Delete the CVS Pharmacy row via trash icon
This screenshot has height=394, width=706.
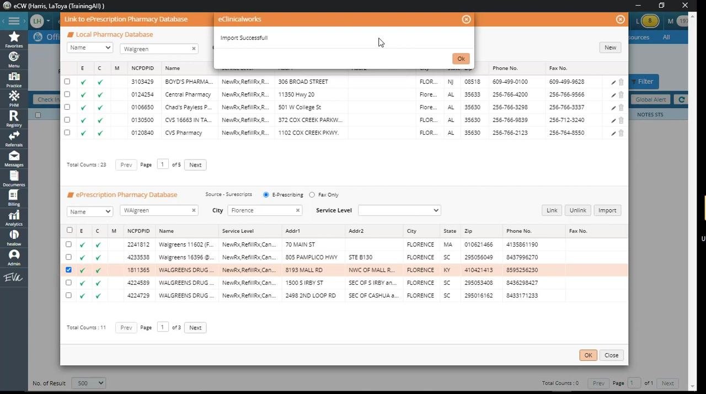click(x=621, y=133)
